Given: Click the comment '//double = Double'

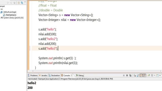Looking at the screenshot, I should (x=51, y=10).
